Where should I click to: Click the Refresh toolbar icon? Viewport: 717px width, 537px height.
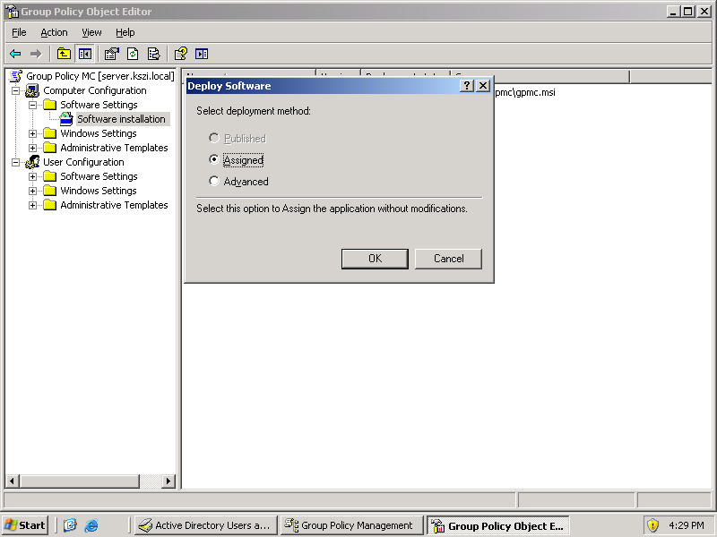pos(133,54)
